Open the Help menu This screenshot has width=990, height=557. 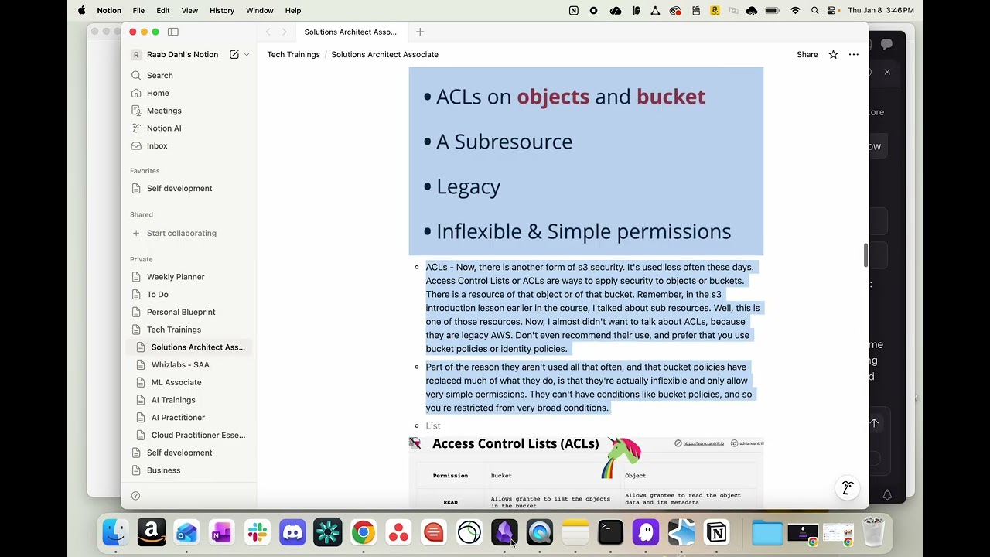[293, 10]
